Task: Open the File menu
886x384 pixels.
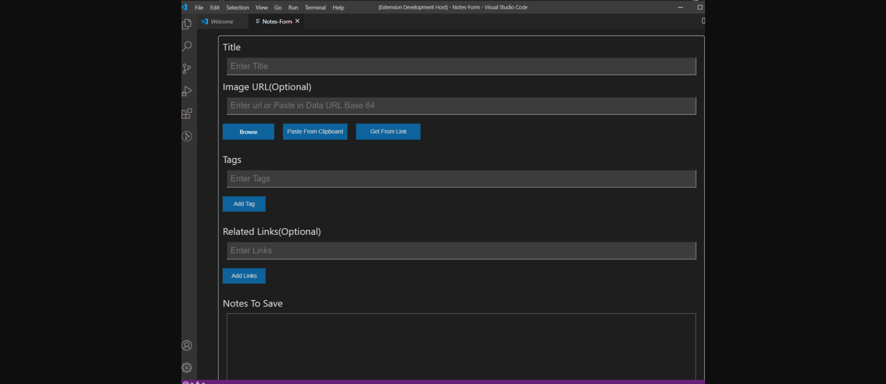Action: pyautogui.click(x=199, y=7)
